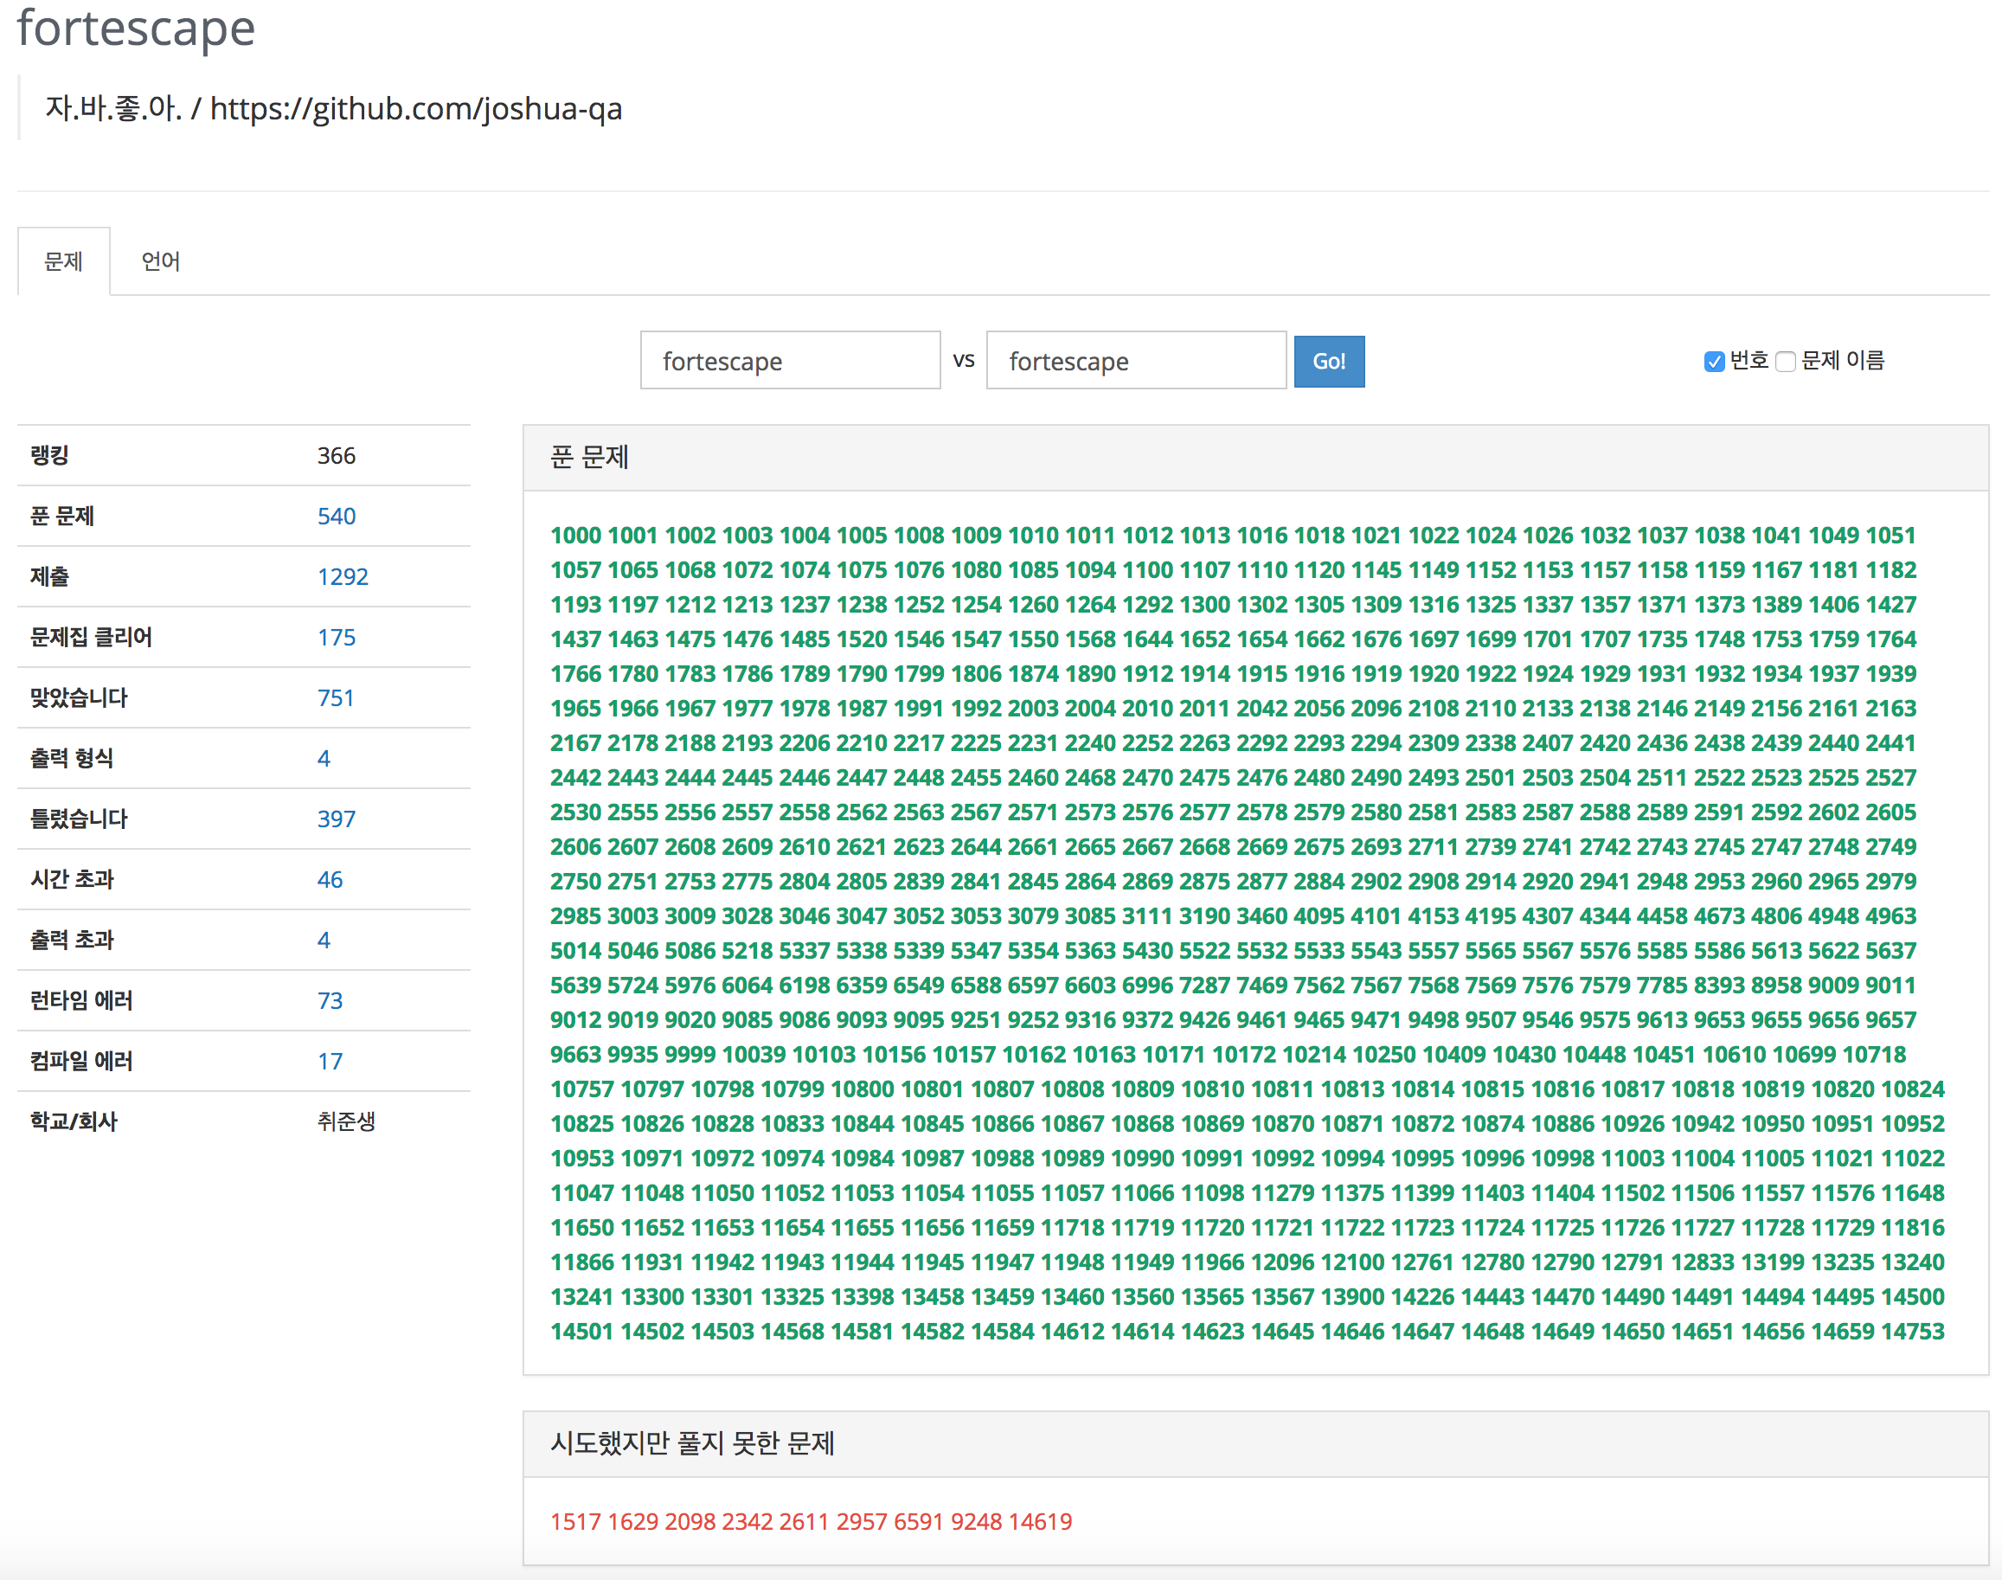
Task: Open solved problem 1000
Action: click(575, 536)
